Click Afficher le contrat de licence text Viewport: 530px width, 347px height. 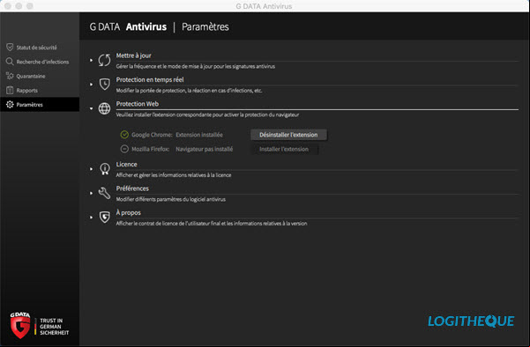pyautogui.click(x=212, y=224)
